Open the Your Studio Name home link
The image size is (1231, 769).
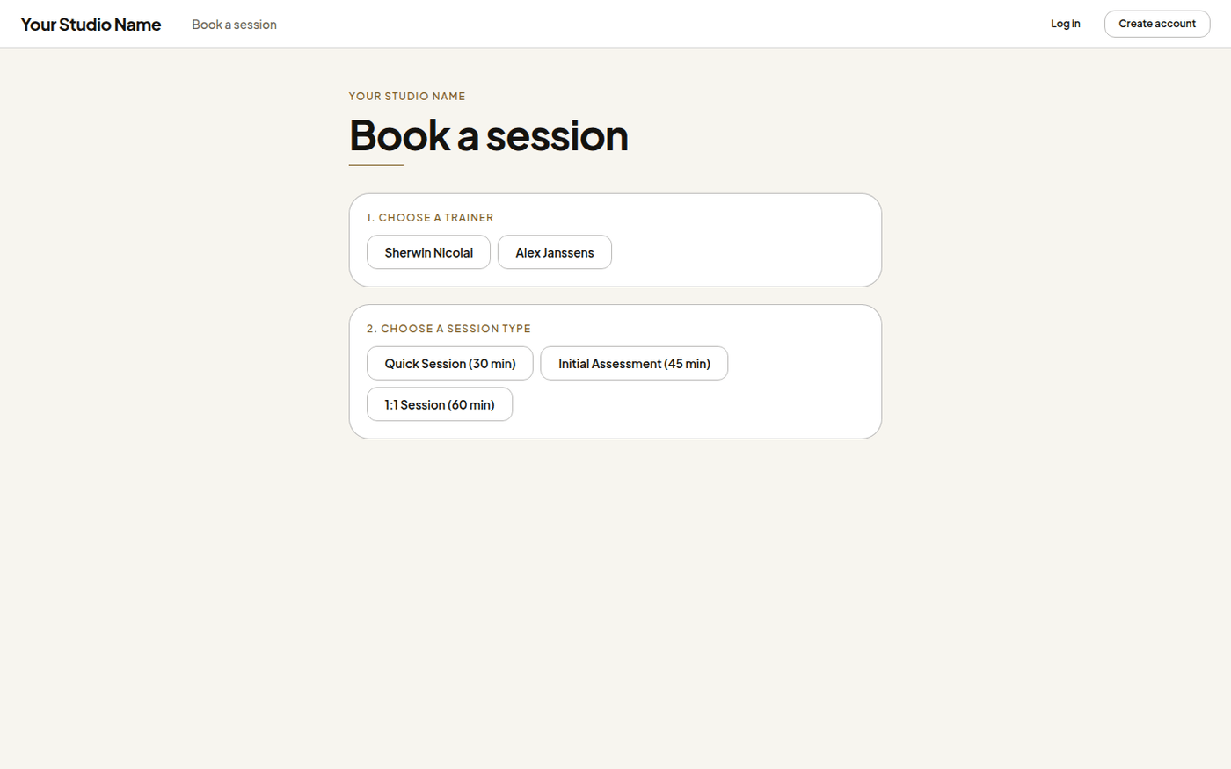point(91,25)
